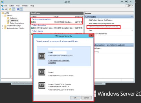This screenshot has height=103, width=141.
Task: Click the Service communications group heading
Action: (41, 19)
